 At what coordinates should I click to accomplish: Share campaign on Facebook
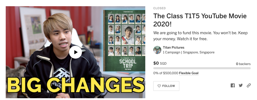233,85
